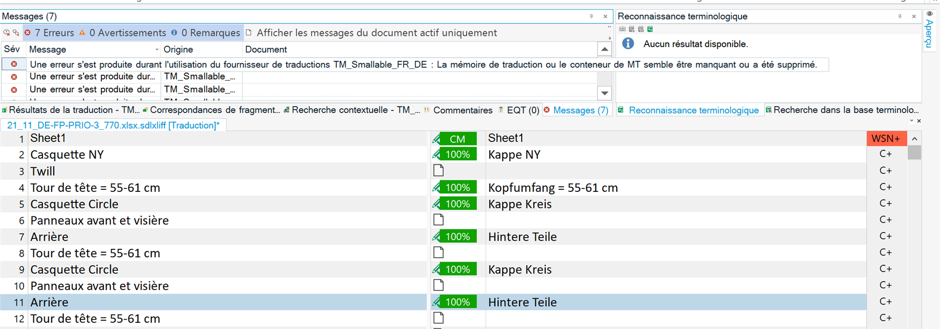The image size is (940, 329).
Task: Click target text Kappe NY
Action: [514, 155]
